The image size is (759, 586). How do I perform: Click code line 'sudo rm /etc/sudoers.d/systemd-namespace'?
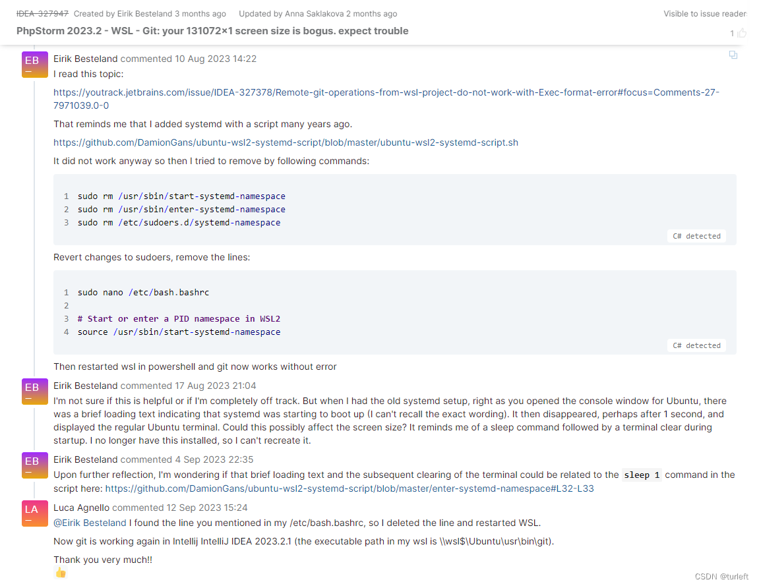[x=179, y=222]
